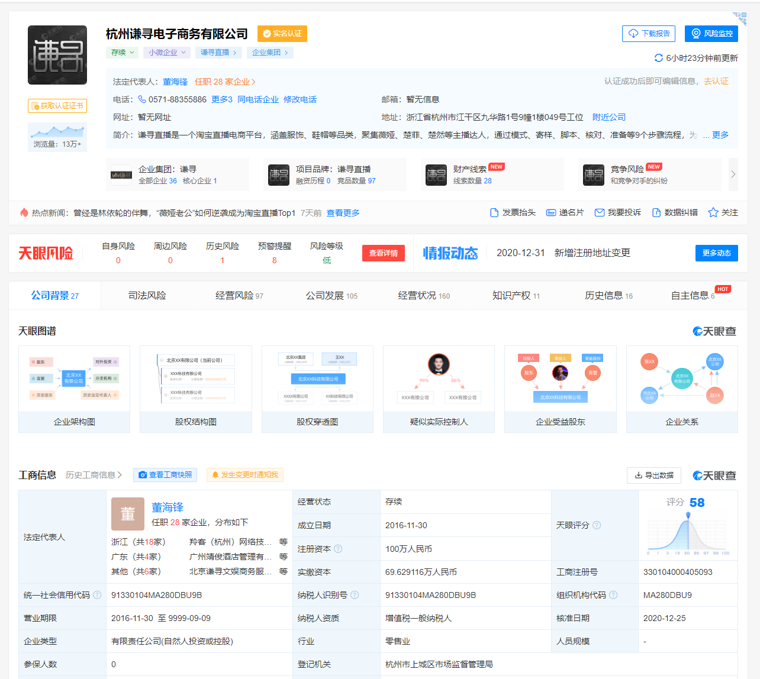760x679 pixels.
Task: Click the flame icon beside 热点新闻
Action: pyautogui.click(x=24, y=212)
